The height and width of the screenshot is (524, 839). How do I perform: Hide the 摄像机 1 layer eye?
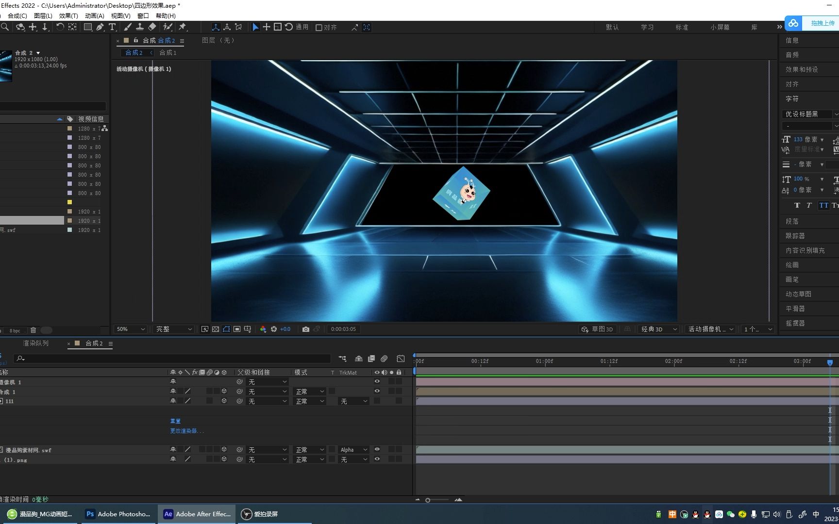click(x=377, y=382)
